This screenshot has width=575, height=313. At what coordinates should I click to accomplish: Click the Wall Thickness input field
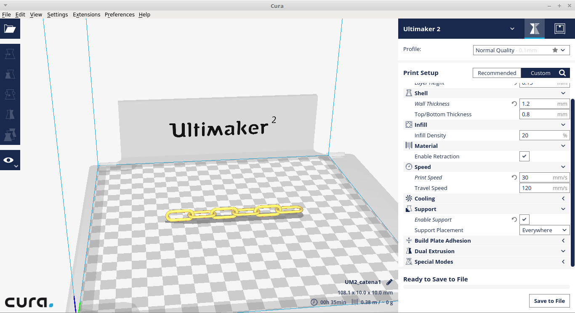[x=545, y=104]
